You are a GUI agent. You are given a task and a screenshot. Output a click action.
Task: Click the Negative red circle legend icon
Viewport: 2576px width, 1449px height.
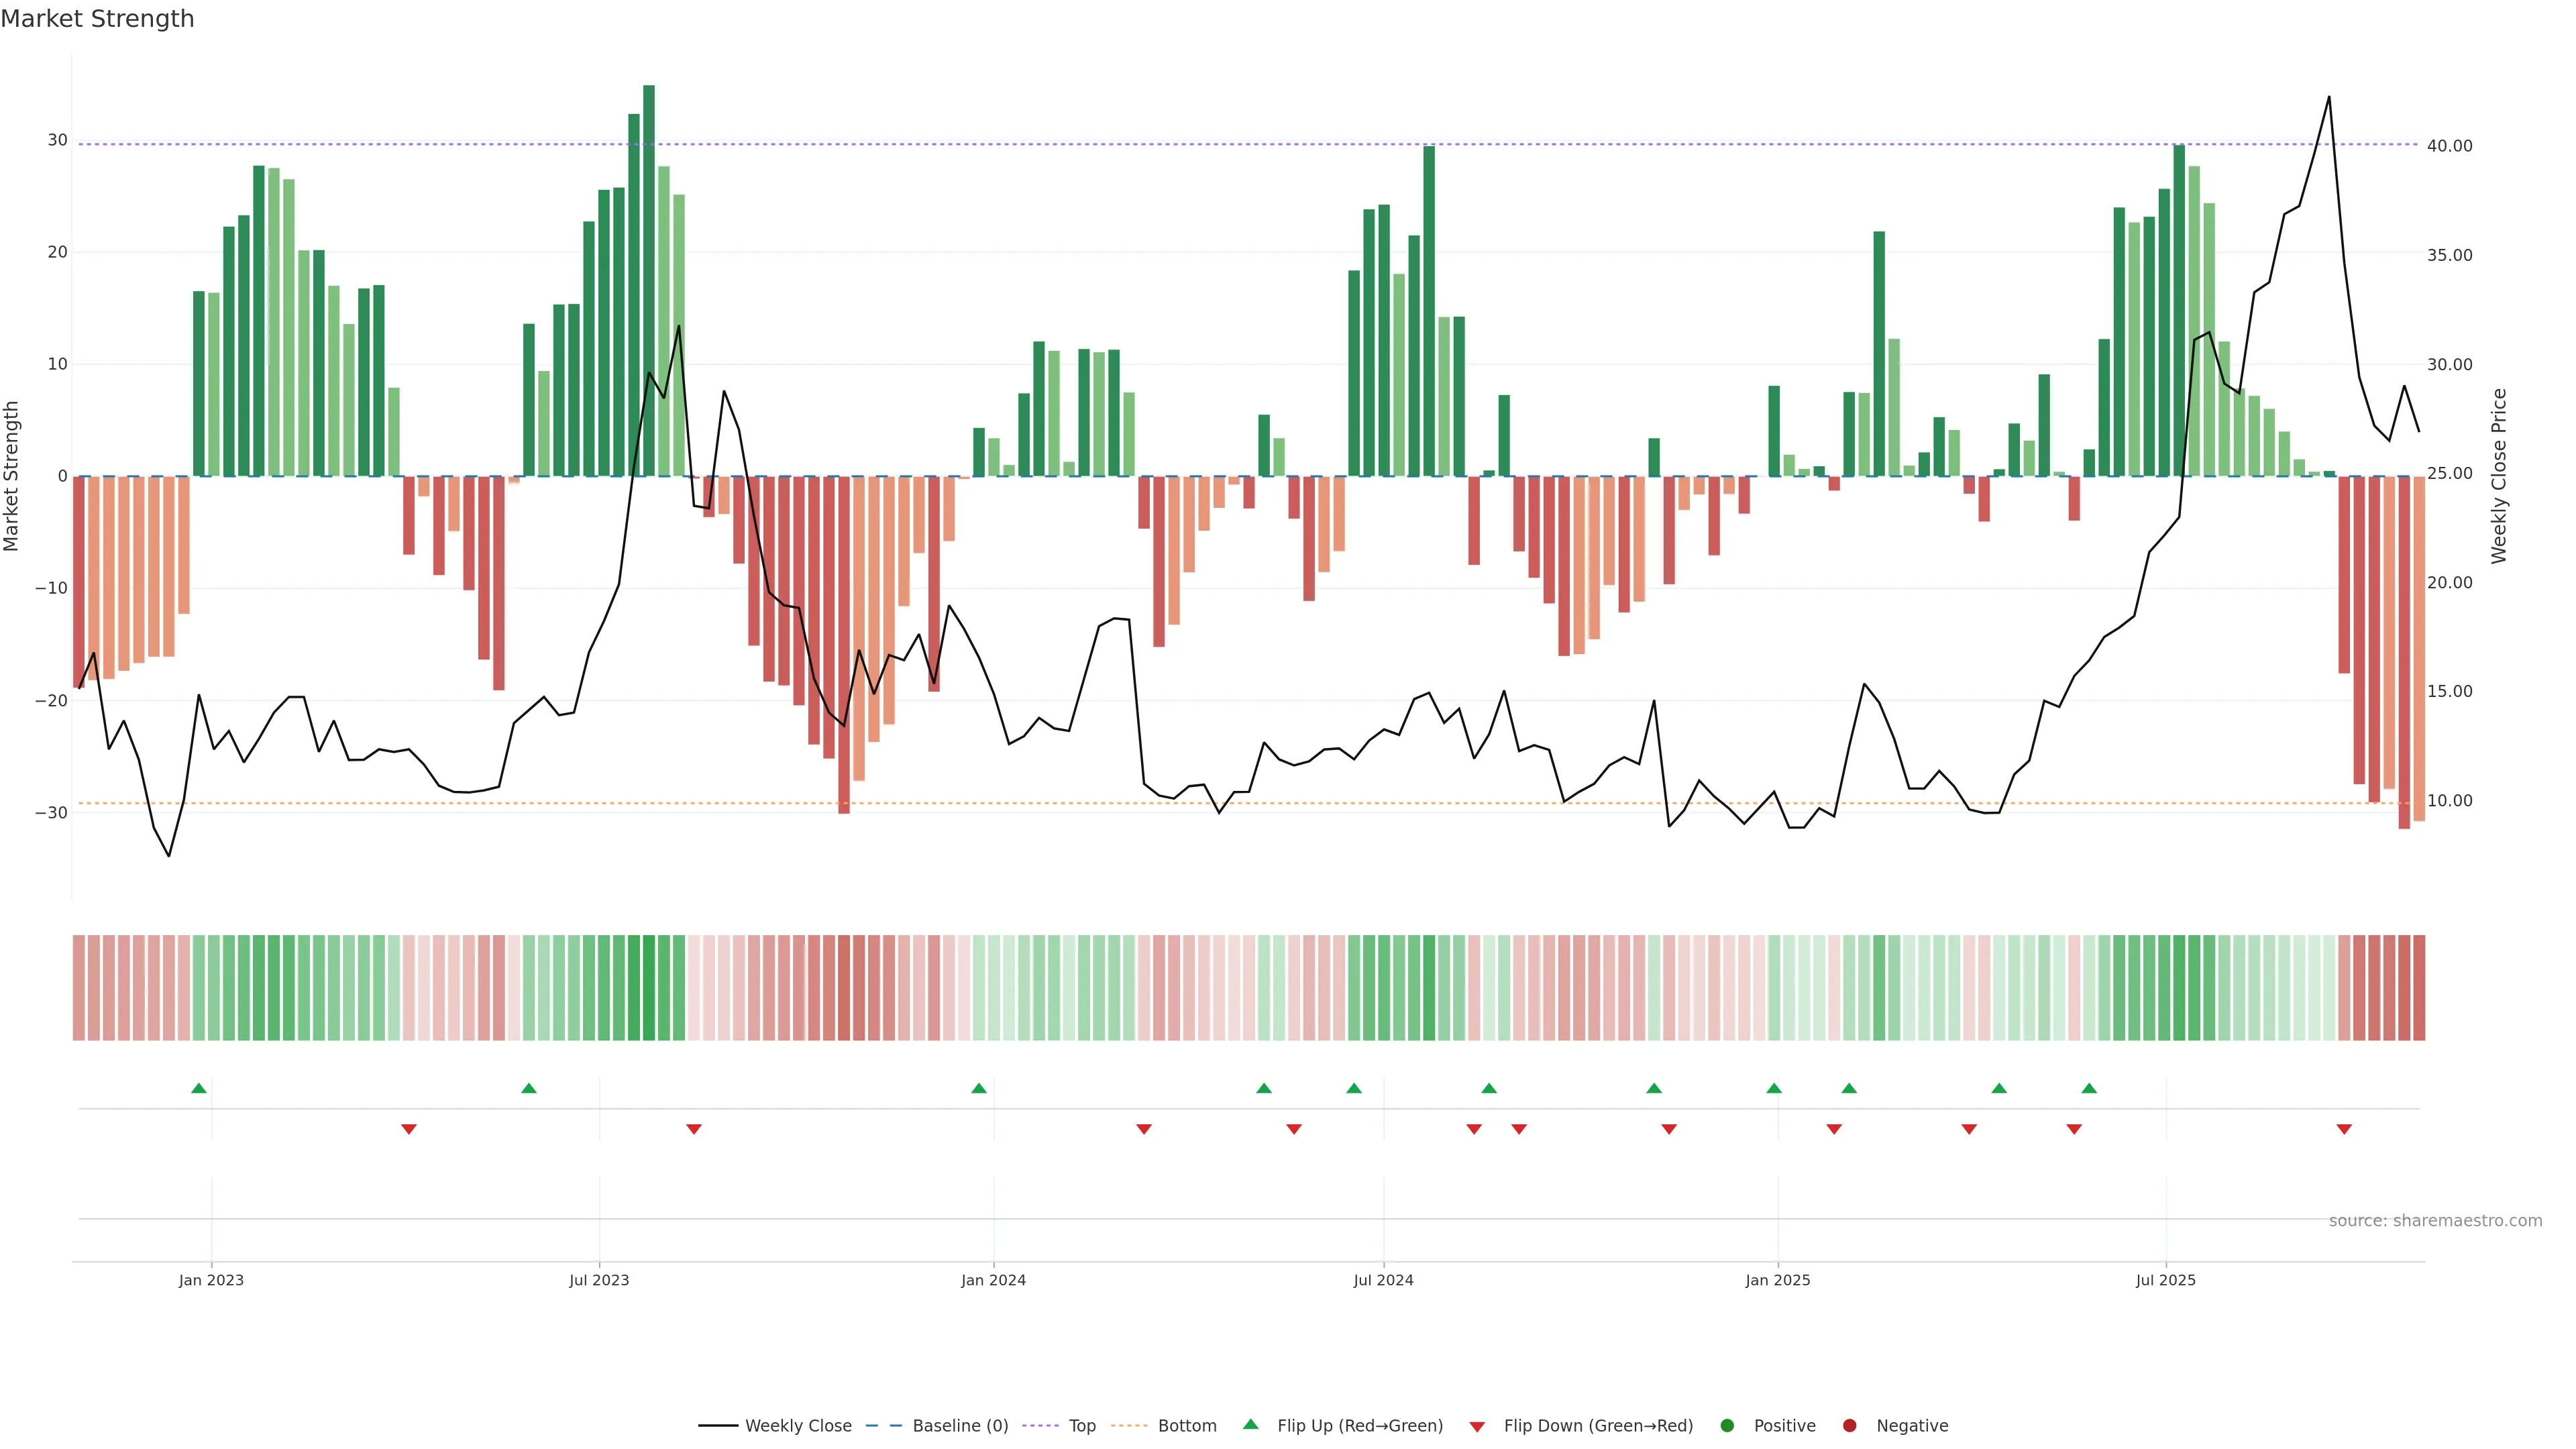[1849, 1426]
